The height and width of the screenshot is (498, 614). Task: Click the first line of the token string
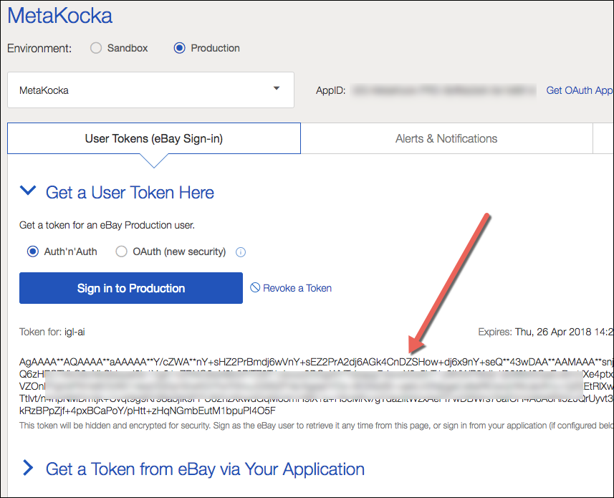[316, 362]
